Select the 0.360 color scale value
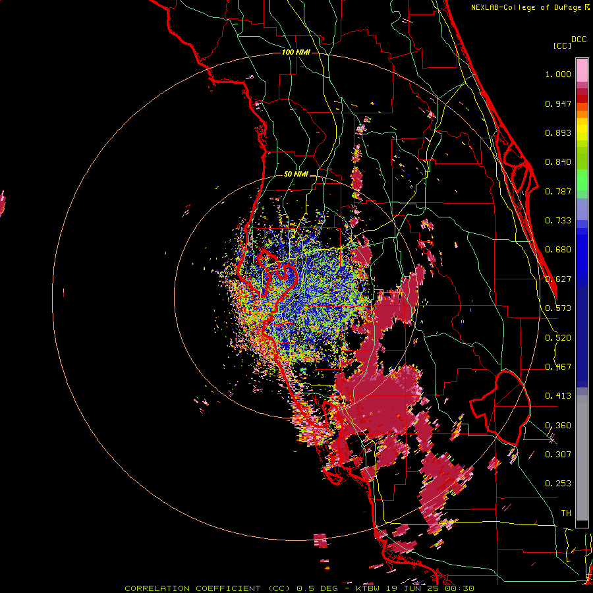The image size is (593, 593). [x=558, y=426]
